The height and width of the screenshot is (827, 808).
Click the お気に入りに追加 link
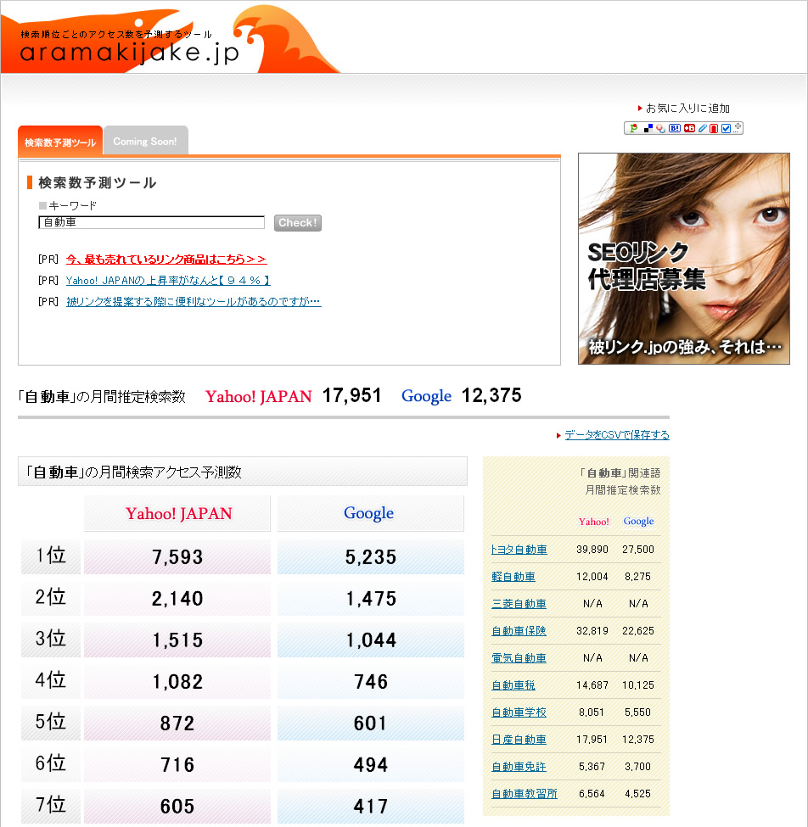point(687,108)
